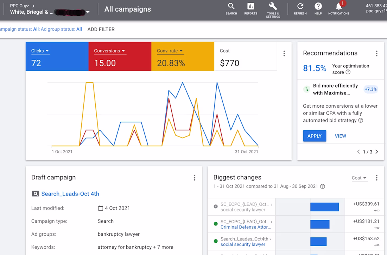Click +US$309.61 cost change value

click(366, 204)
